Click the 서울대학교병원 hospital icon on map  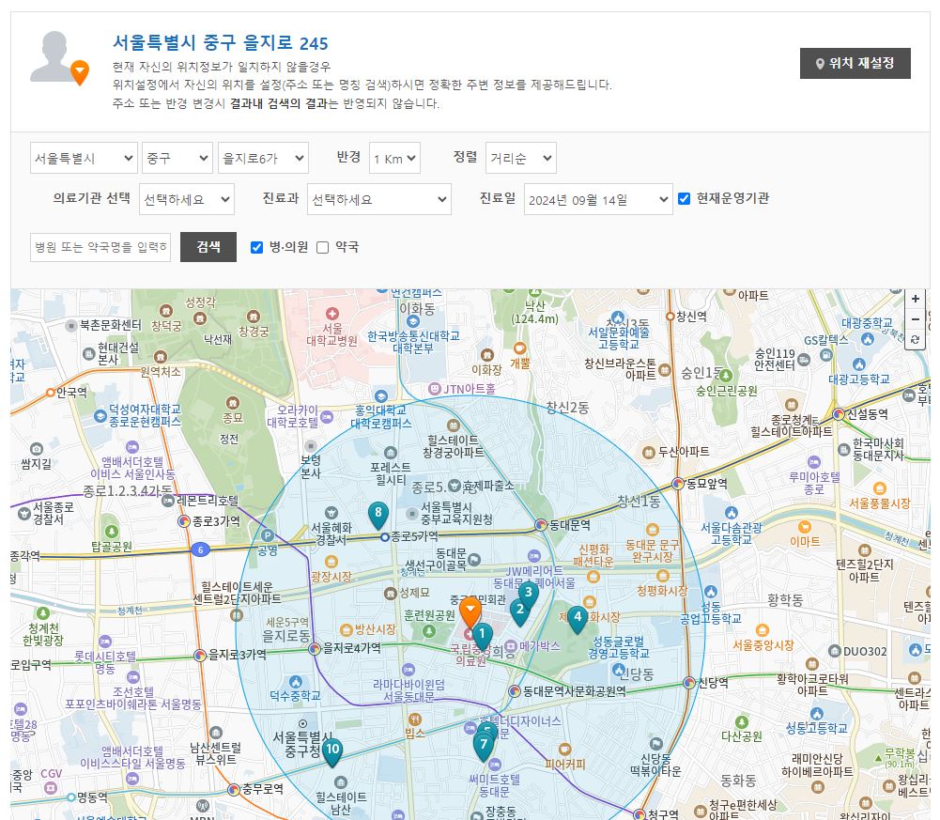click(332, 314)
